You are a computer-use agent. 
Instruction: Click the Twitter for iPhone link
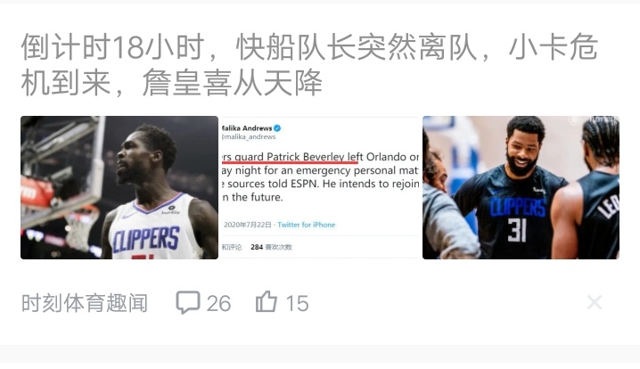306,225
